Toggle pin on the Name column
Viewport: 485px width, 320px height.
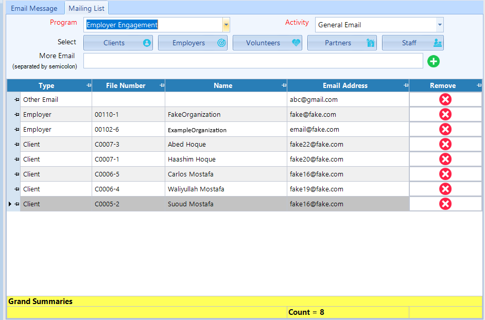[284, 85]
